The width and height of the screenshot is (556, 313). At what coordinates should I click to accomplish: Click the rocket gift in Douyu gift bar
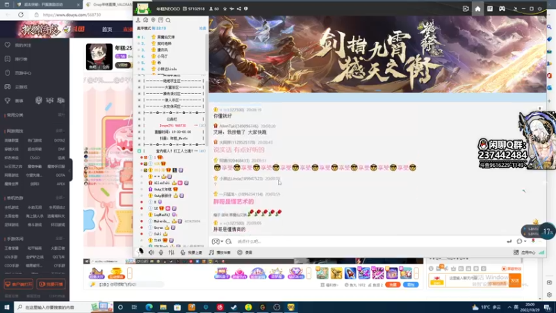350,273
